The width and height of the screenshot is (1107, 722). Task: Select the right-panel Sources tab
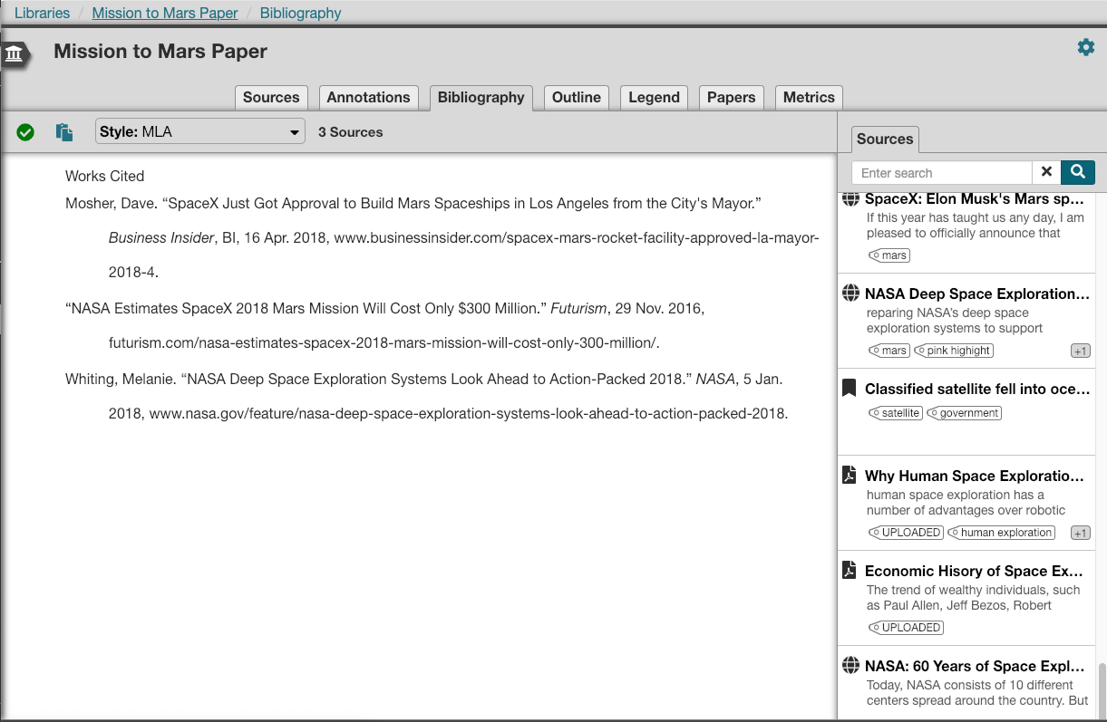tap(885, 140)
